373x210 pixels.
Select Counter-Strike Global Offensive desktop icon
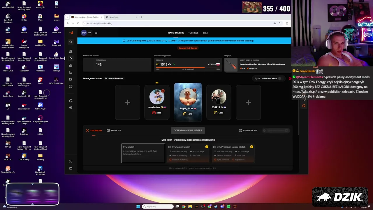click(8, 44)
